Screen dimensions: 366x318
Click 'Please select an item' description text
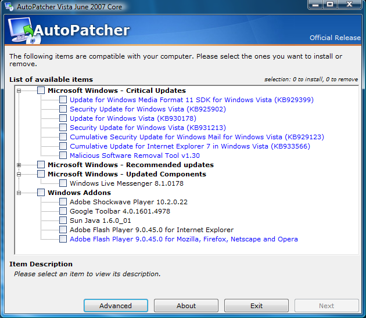tap(87, 274)
